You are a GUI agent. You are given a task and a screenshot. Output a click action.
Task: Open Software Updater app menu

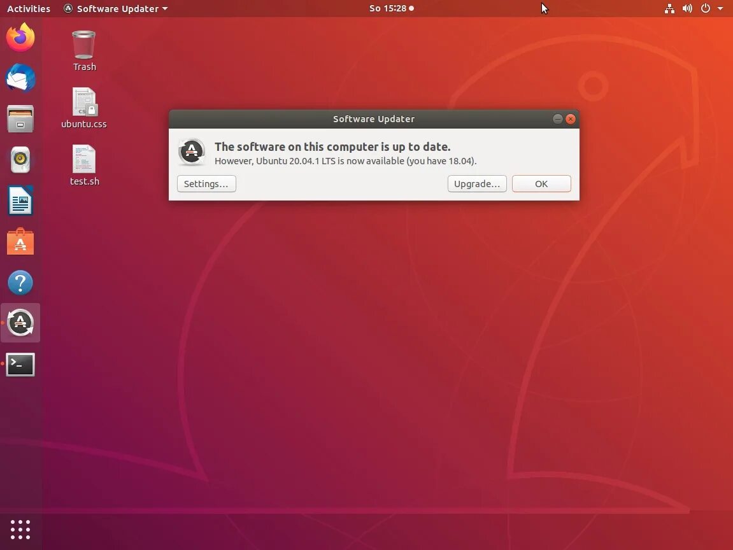pyautogui.click(x=115, y=8)
